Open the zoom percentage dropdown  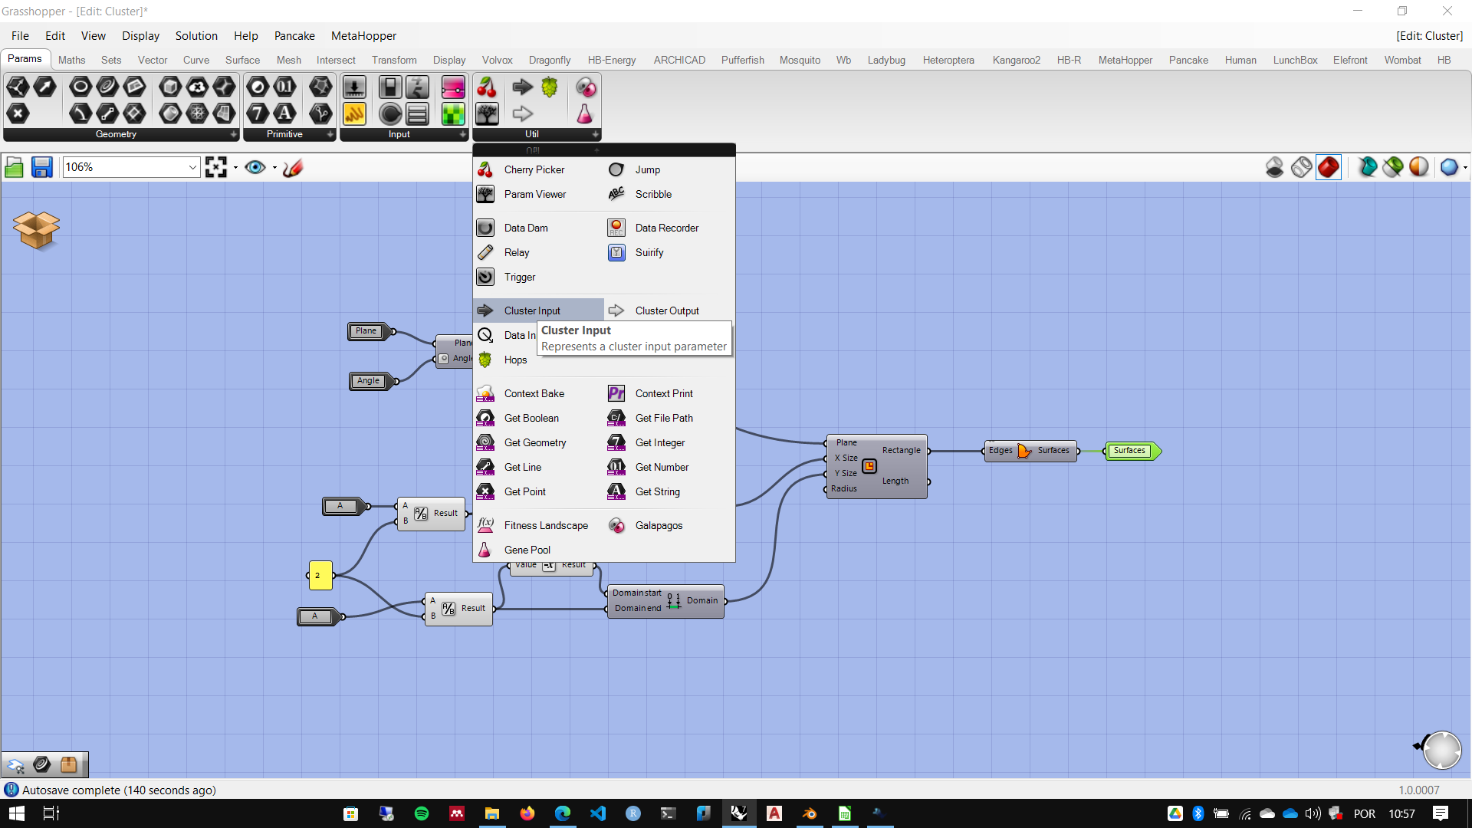(x=192, y=167)
